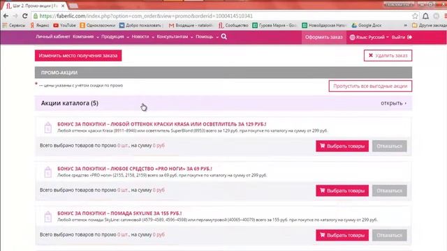The height and width of the screenshot is (251, 447).
Task: Reload the page with refresh icon
Action: tap(25, 16)
